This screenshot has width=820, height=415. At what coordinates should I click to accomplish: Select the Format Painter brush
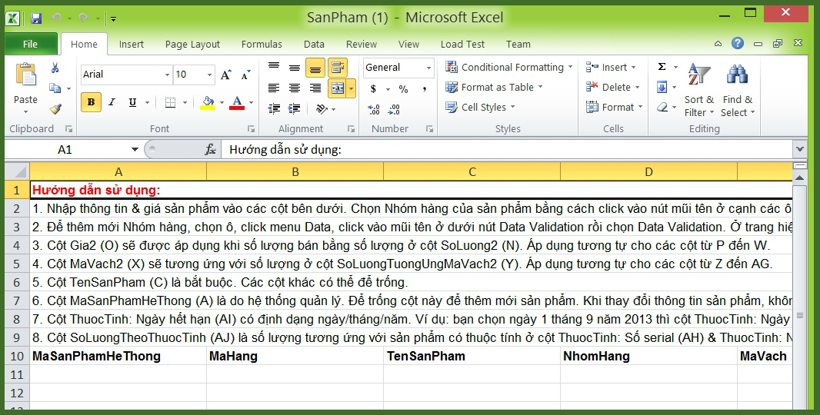(55, 109)
